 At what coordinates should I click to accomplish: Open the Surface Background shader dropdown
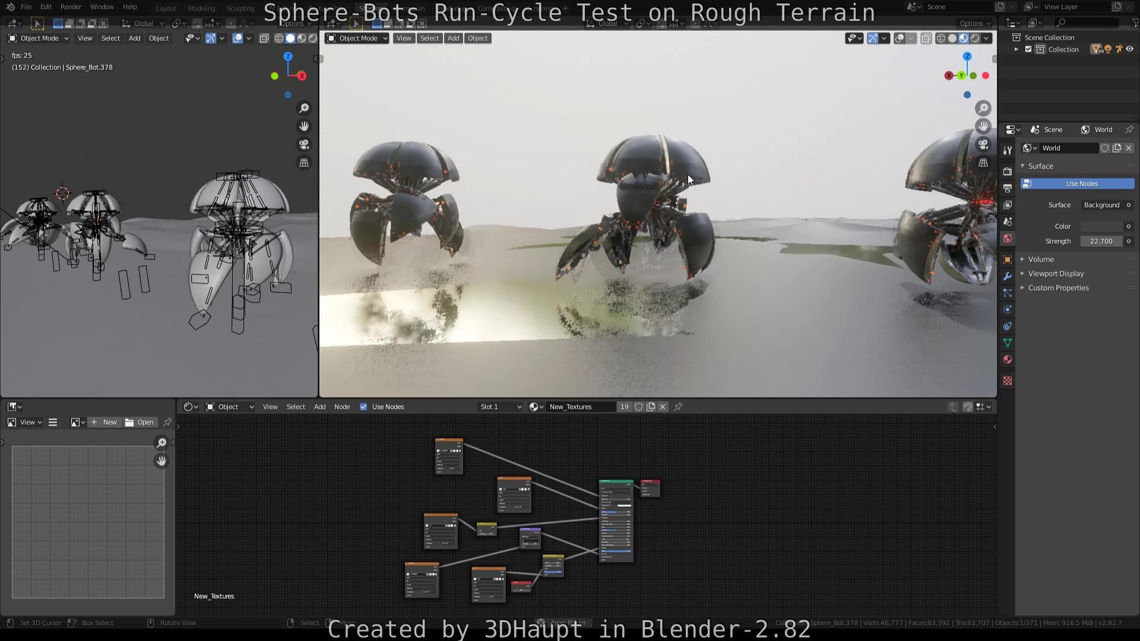[1105, 205]
